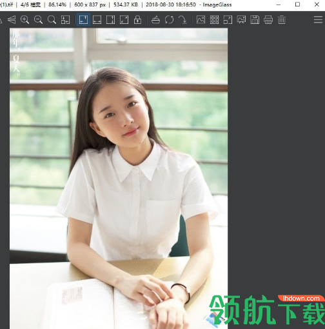Select the scale to width icon
The width and height of the screenshot is (325, 329).
click(x=97, y=20)
